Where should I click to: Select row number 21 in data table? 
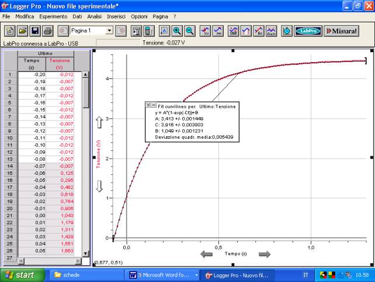pyautogui.click(x=10, y=215)
